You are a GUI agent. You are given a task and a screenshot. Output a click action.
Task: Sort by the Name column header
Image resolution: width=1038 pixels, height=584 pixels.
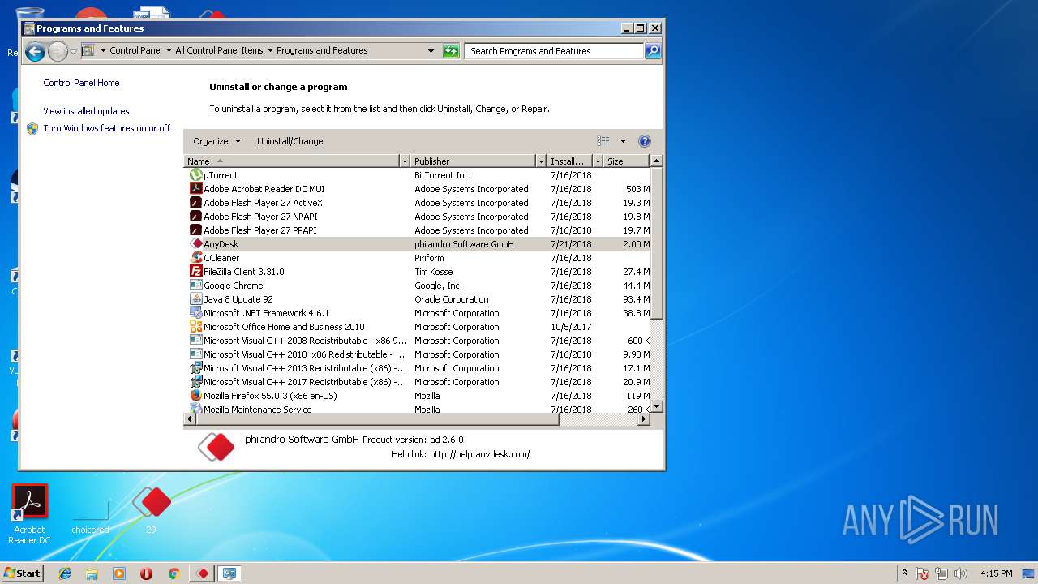292,161
